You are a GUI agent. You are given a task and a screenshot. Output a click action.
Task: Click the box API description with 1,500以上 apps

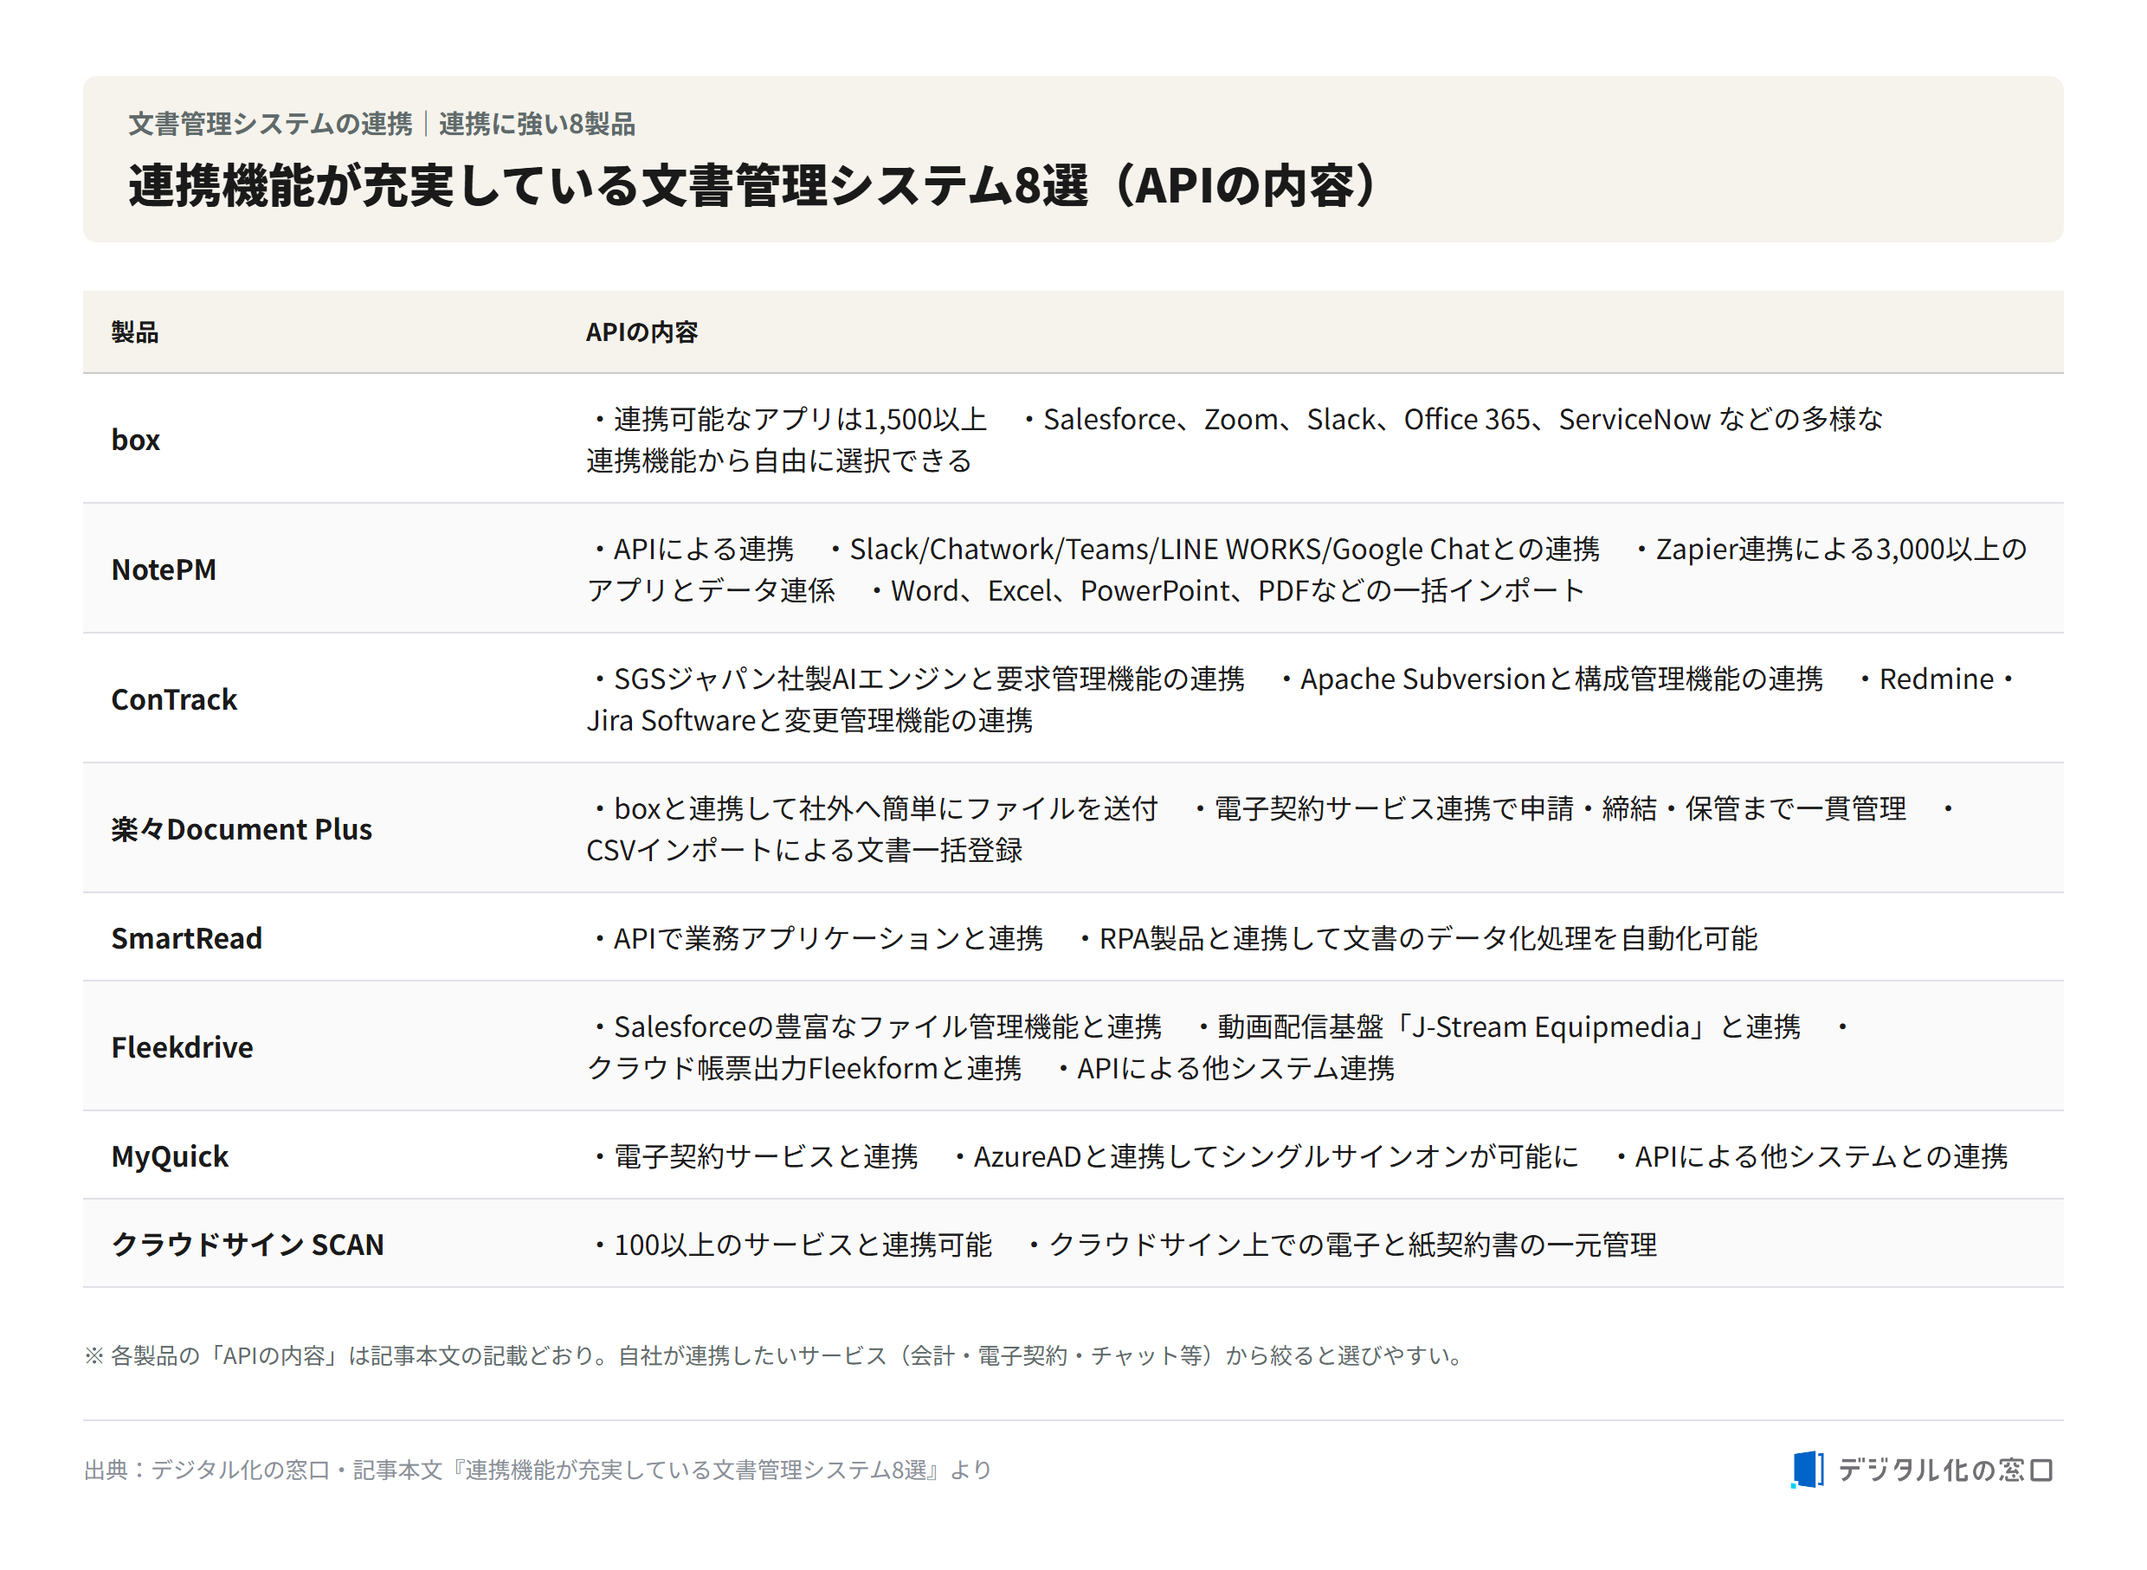coord(1234,439)
